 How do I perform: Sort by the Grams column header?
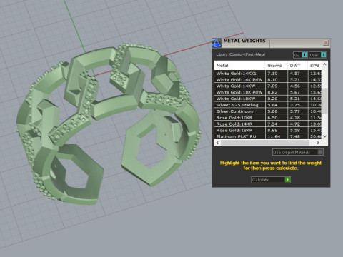276,66
